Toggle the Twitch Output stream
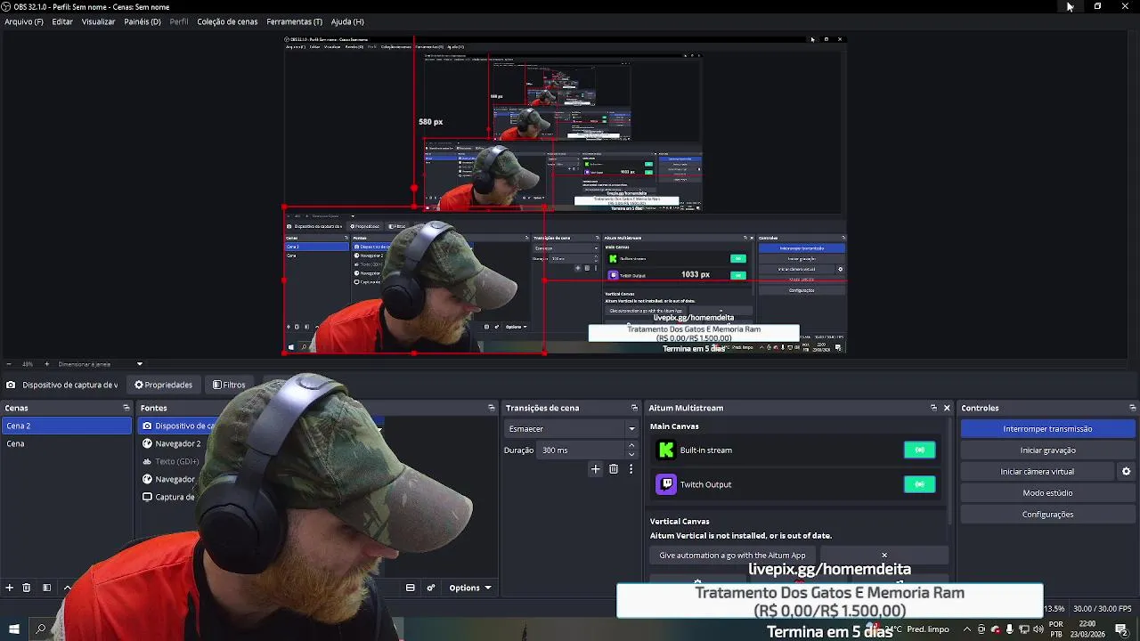This screenshot has width=1140, height=641. (x=920, y=484)
